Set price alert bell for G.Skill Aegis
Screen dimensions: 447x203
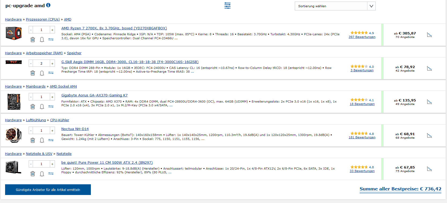pos(42,73)
